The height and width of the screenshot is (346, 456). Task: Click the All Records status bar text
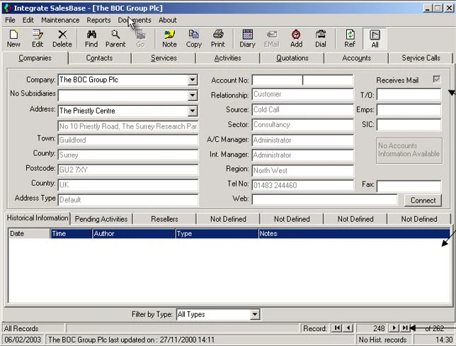pos(21,328)
